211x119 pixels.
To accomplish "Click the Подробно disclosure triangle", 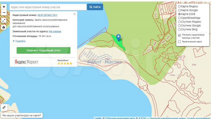I will 13,41.
